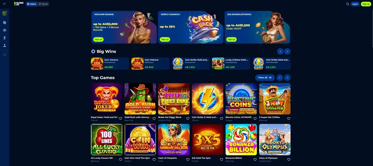
Task: Open the green target icon in sidebar
Action: pyautogui.click(x=5, y=13)
